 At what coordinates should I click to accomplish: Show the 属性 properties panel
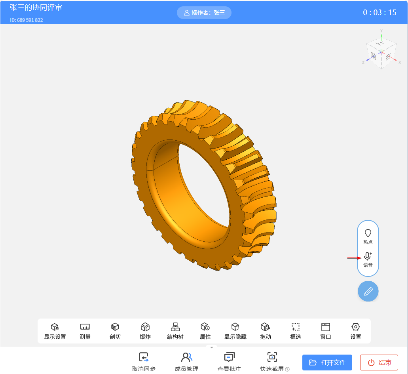pos(205,331)
